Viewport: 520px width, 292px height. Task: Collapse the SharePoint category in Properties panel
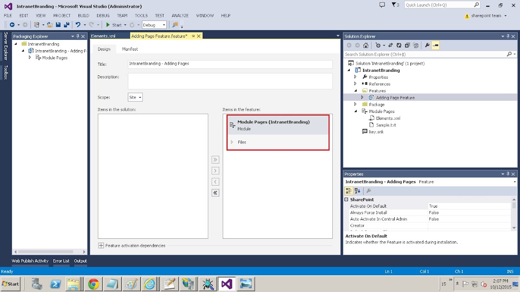[347, 200]
